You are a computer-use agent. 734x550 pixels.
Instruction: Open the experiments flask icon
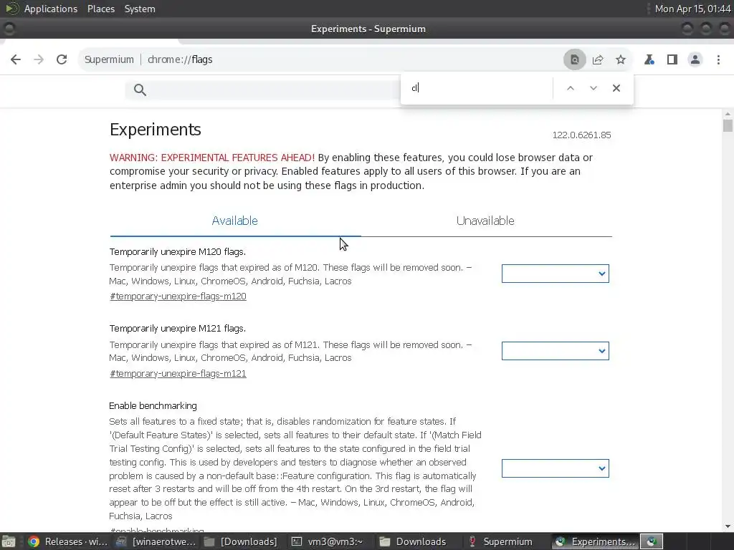coord(649,59)
